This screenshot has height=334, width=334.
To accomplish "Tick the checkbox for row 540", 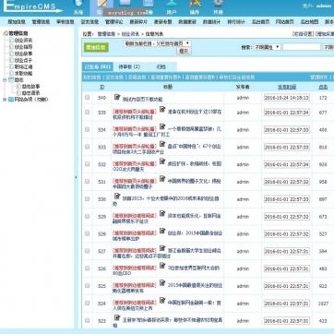I will click(88, 97).
